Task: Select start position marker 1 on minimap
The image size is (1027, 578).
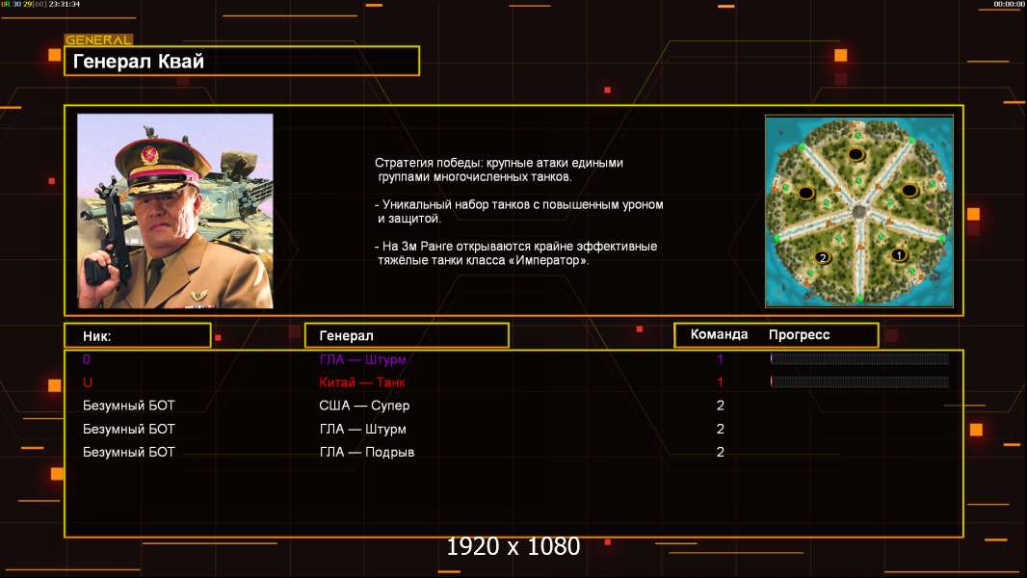Action: [899, 254]
